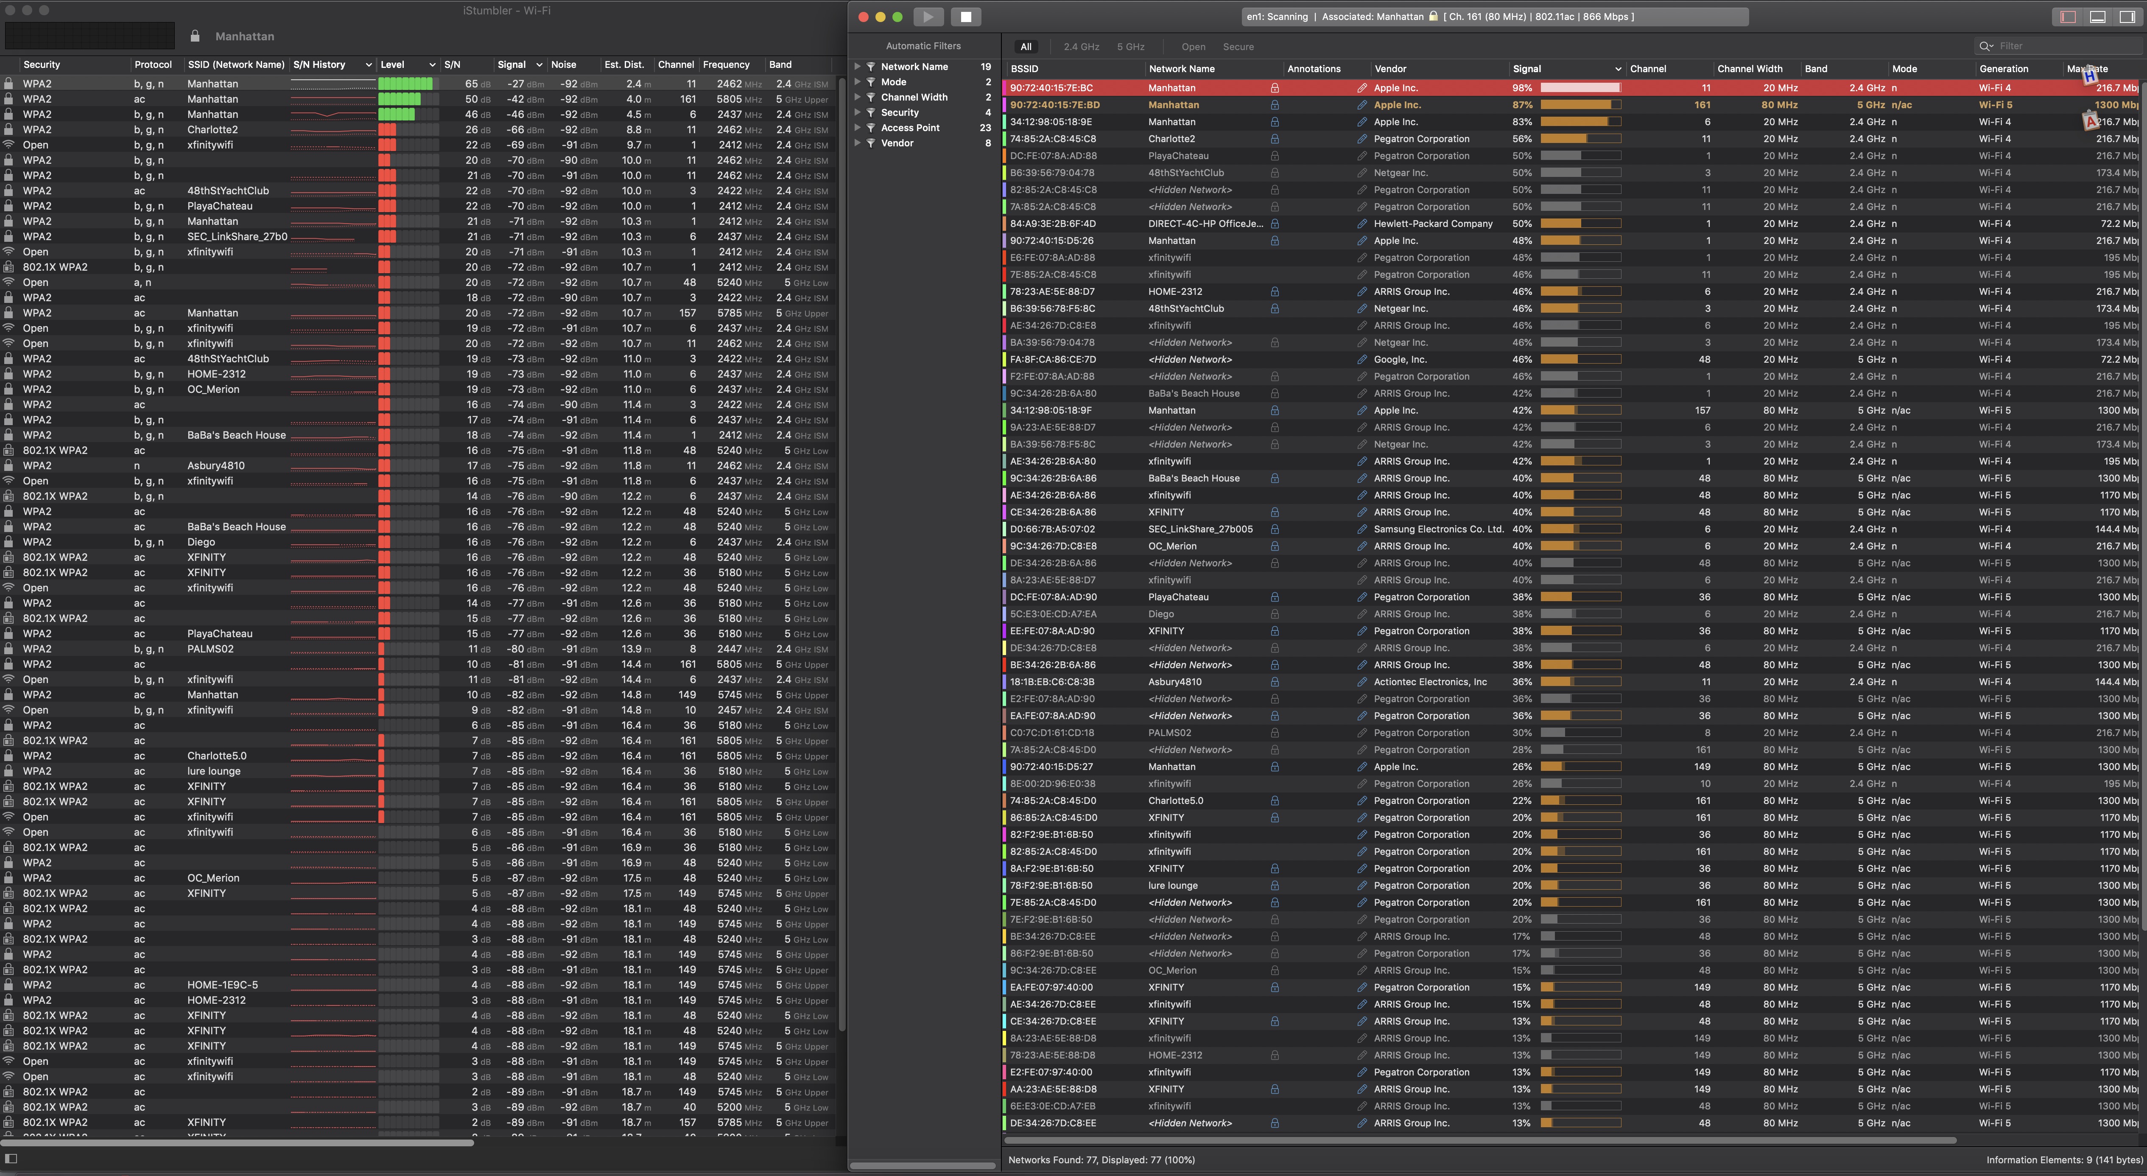Expand the Access Point filter group
Image resolution: width=2147 pixels, height=1176 pixels.
857,128
